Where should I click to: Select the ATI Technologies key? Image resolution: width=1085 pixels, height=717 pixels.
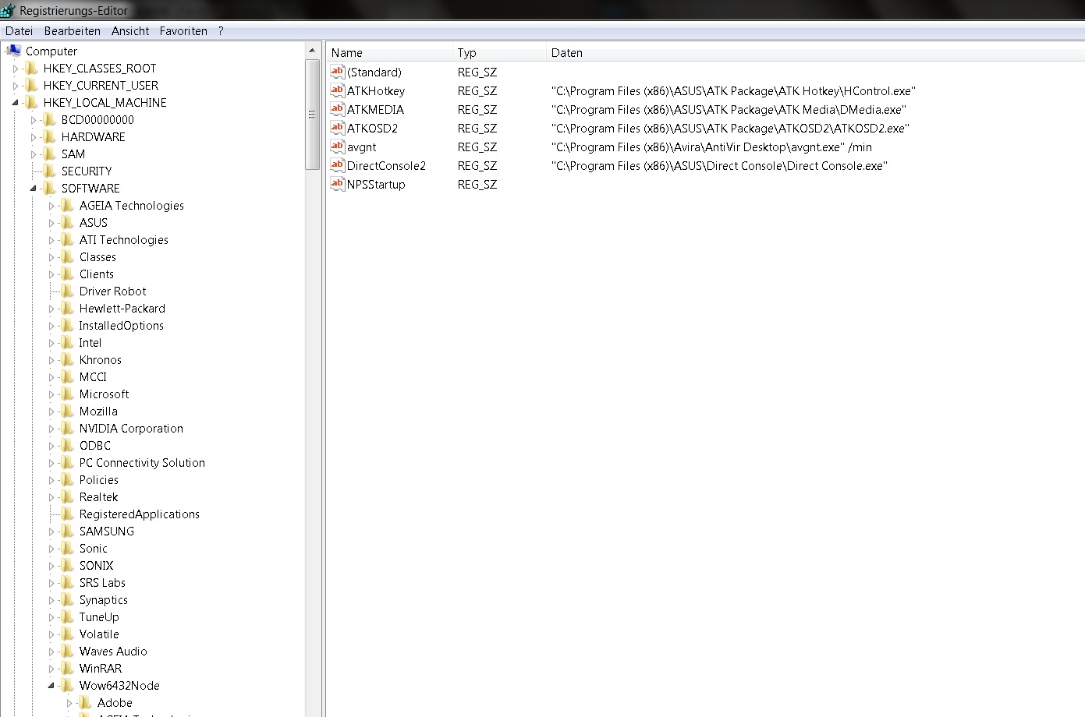click(x=123, y=239)
